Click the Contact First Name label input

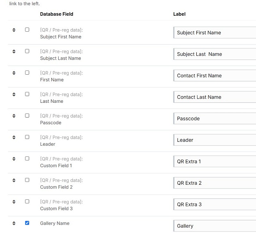pyautogui.click(x=214, y=76)
